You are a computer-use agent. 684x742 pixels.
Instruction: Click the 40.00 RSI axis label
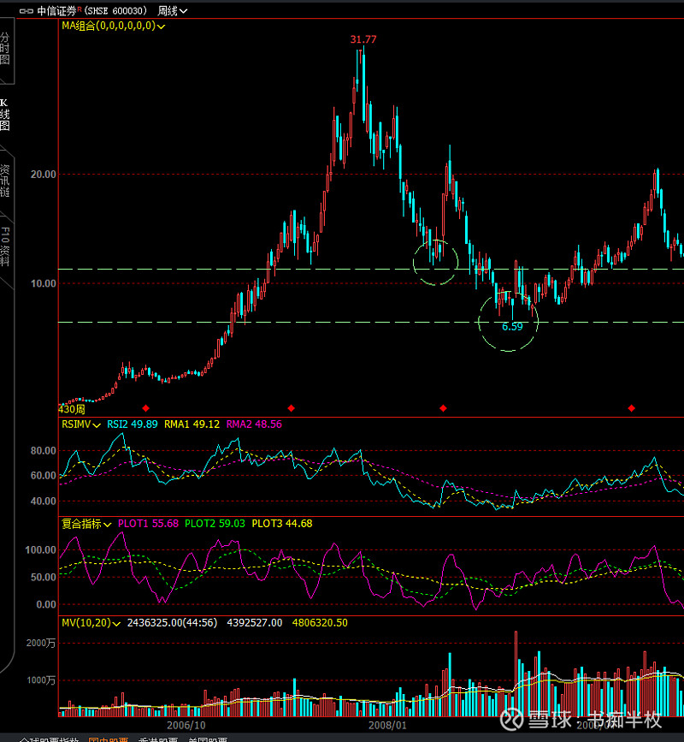pos(44,502)
